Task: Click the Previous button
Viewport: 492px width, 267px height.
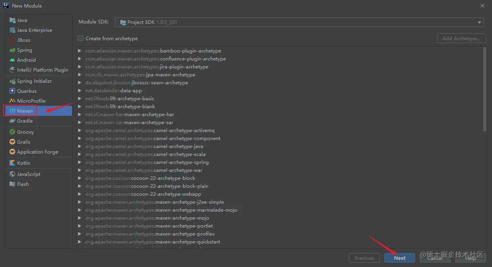Action: pyautogui.click(x=364, y=257)
